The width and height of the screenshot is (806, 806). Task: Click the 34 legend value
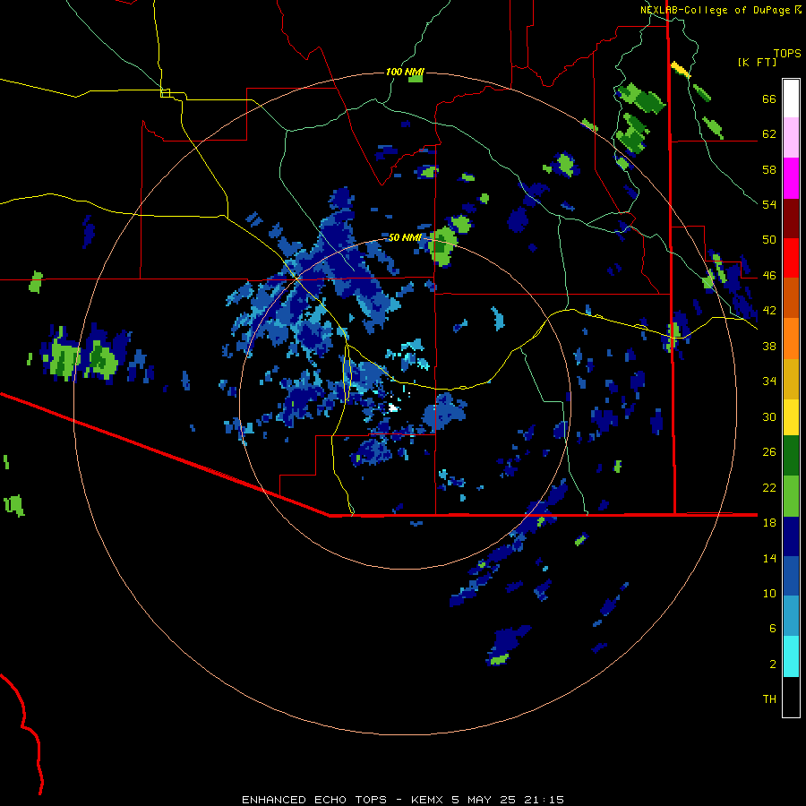(769, 381)
